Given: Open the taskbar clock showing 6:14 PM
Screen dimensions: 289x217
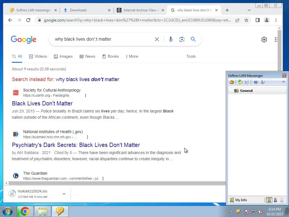Looking at the screenshot, I should 275,212.
